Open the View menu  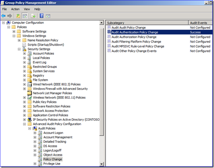click(27, 9)
